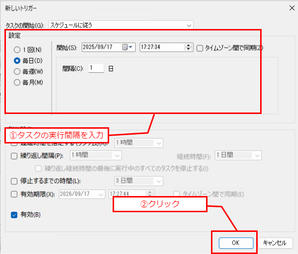
Task: Check the 有効期限(X) checkbox
Action: 14,194
